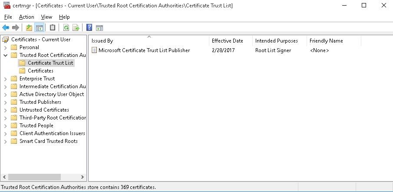Click the tree pane horizontal scrollbar right arrow
The image size is (393, 192).
[83, 177]
